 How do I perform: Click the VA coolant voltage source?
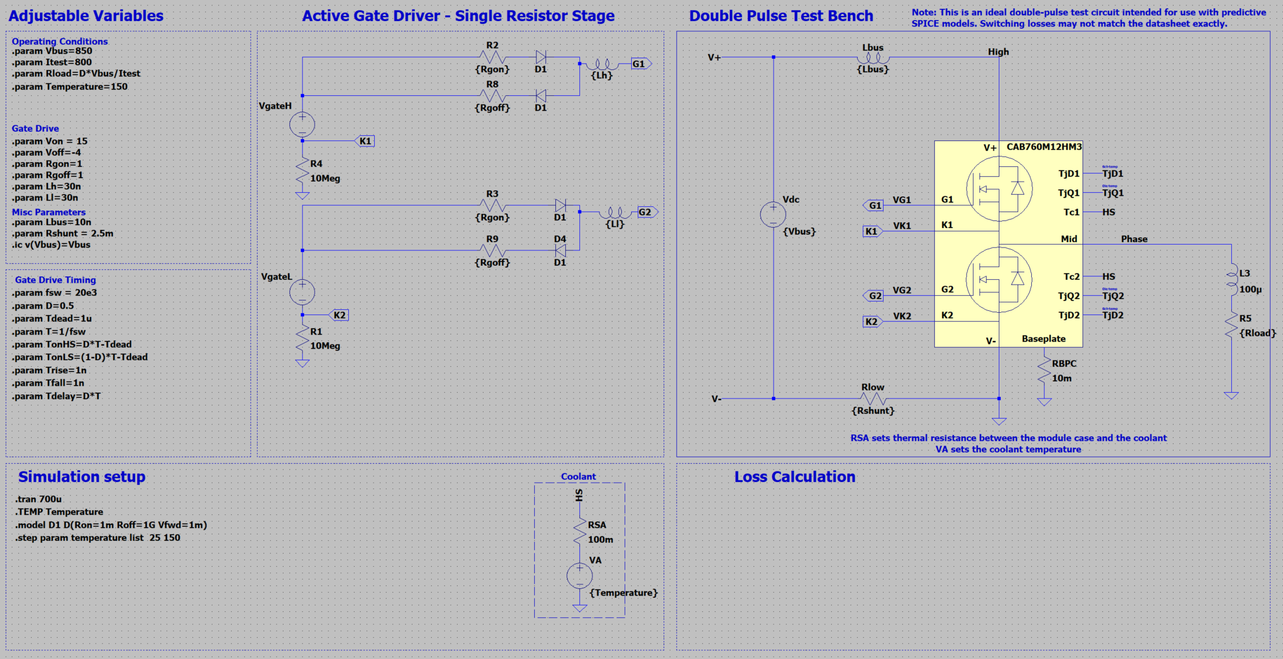click(579, 576)
